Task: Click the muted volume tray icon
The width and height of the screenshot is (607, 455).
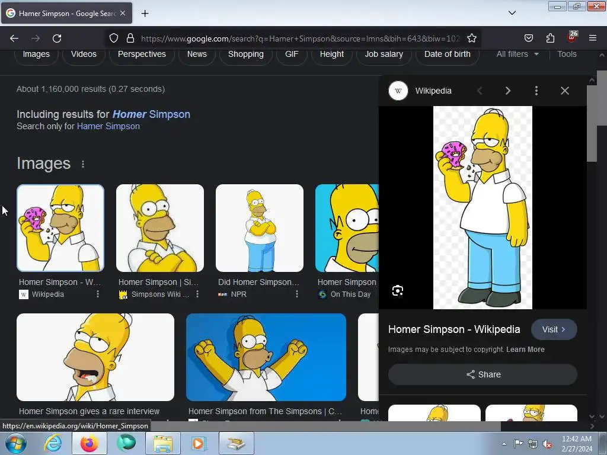Action: 547,444
